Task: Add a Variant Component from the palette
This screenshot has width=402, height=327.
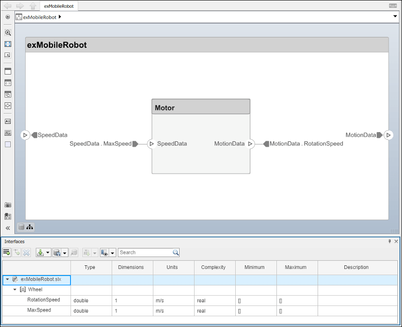Action: (8, 94)
